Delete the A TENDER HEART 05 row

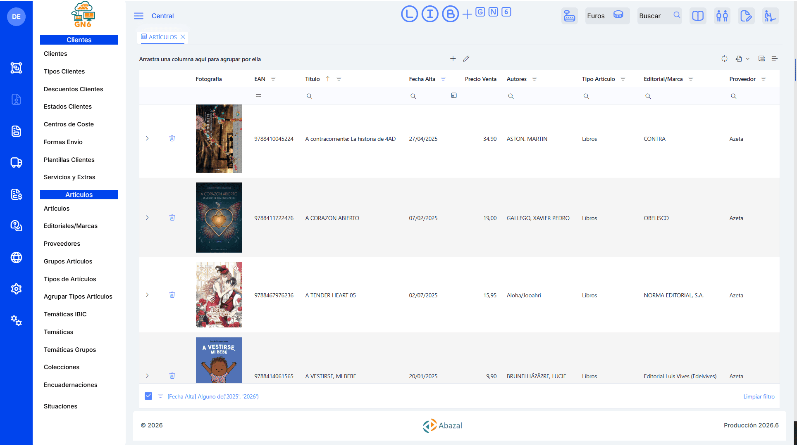[172, 295]
